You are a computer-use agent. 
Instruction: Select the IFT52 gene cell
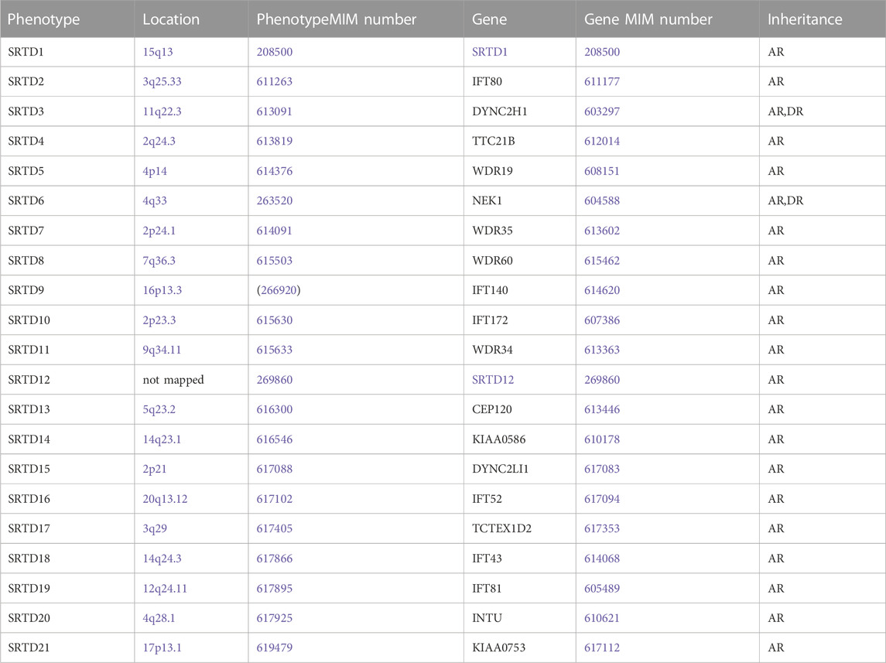520,499
